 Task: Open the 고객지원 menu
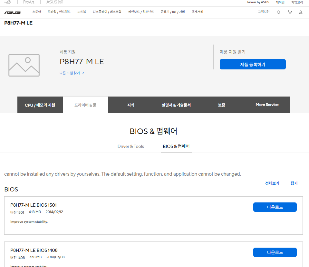pos(264,12)
